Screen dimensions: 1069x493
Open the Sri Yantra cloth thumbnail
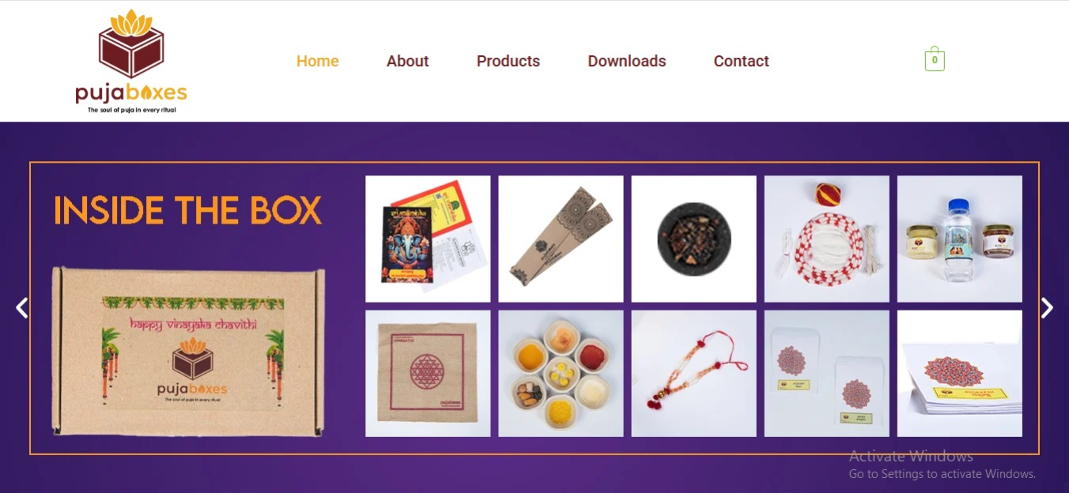click(428, 373)
